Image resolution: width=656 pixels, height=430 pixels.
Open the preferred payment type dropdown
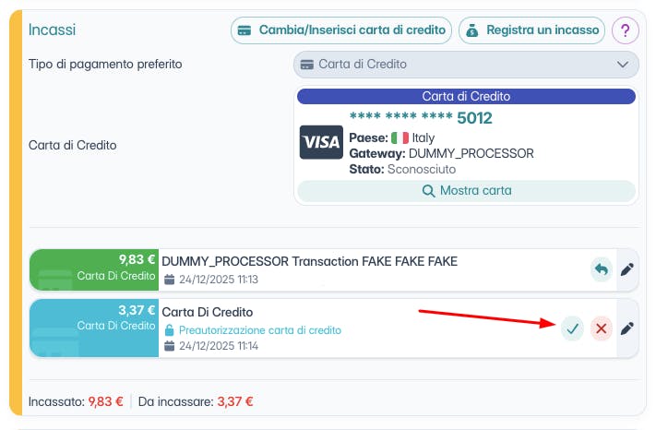[466, 65]
